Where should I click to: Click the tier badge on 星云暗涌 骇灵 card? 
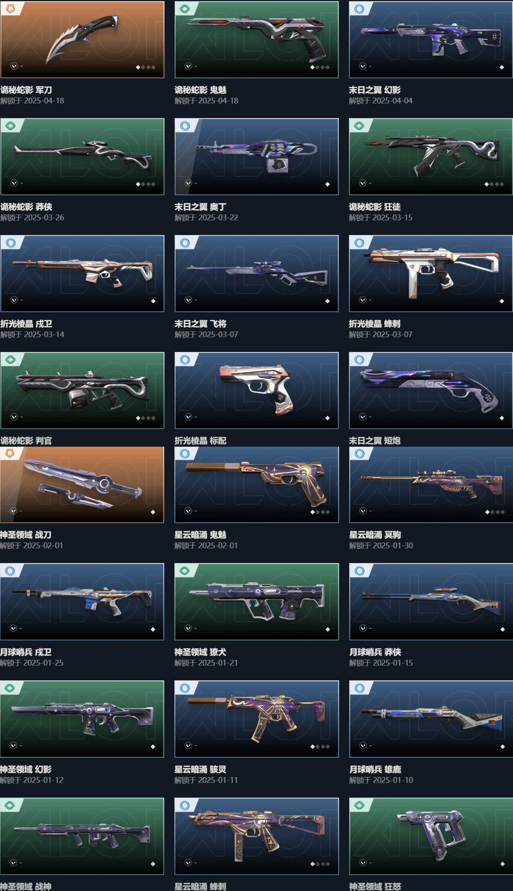pos(185,688)
